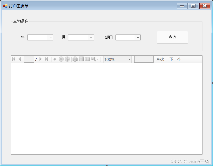Maximize the 打印工资单 window
This screenshot has width=213, height=166.
tap(193, 6)
